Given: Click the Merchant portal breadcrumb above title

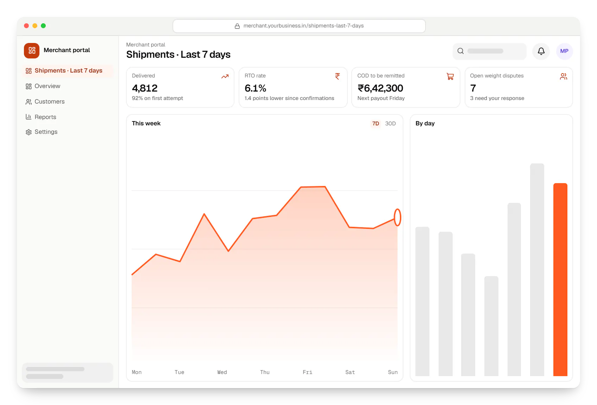Looking at the screenshot, I should [146, 45].
